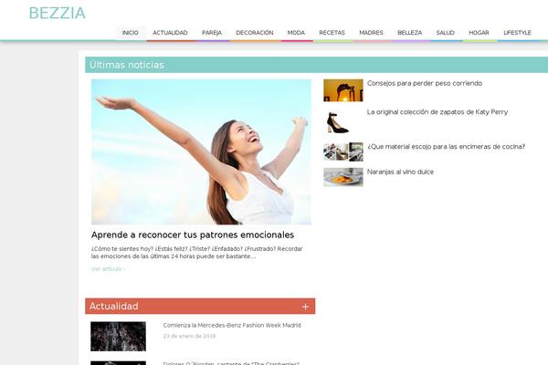Open the BELLEZA menu item

(409, 33)
